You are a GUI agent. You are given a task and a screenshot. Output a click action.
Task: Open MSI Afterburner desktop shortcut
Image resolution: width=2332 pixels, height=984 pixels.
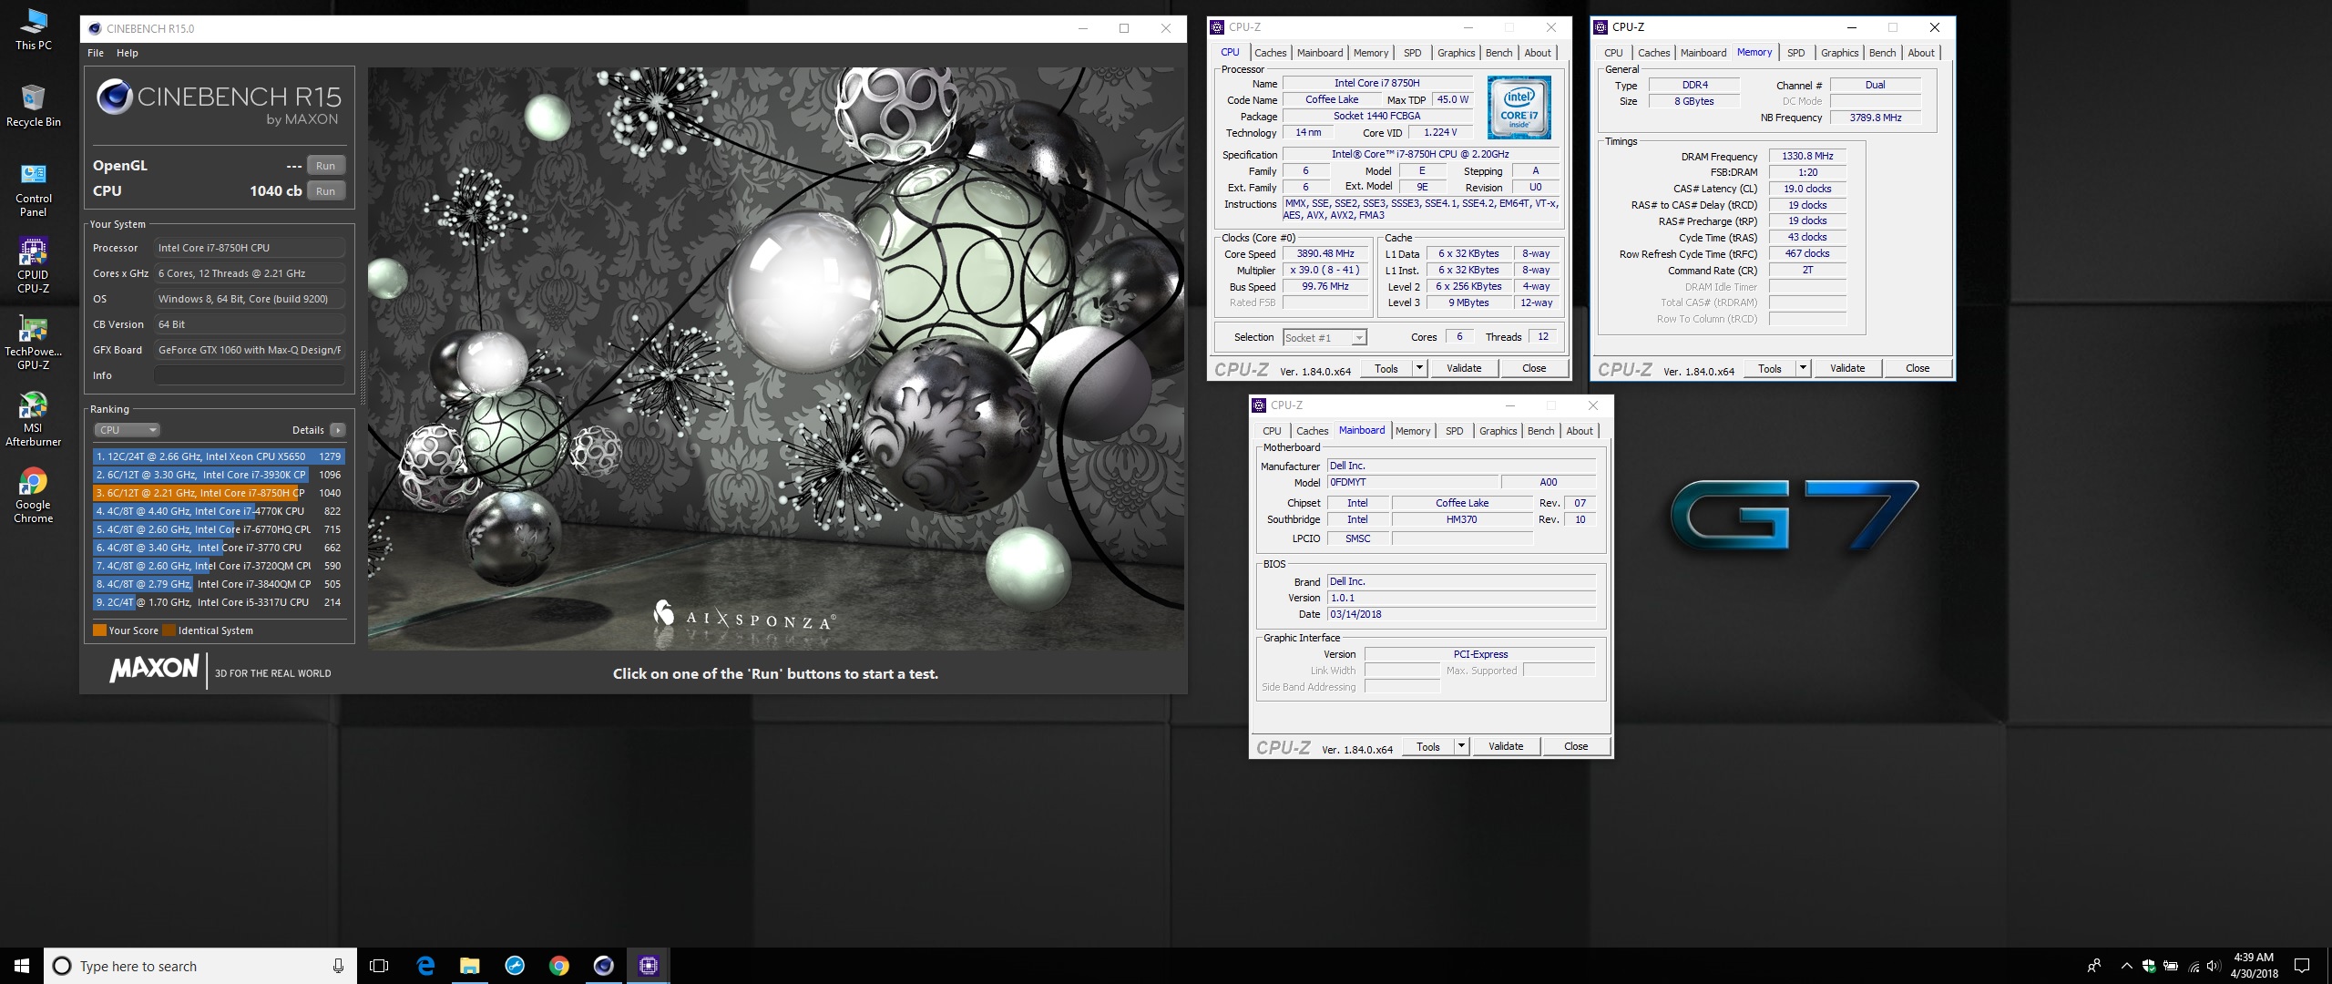click(x=34, y=419)
